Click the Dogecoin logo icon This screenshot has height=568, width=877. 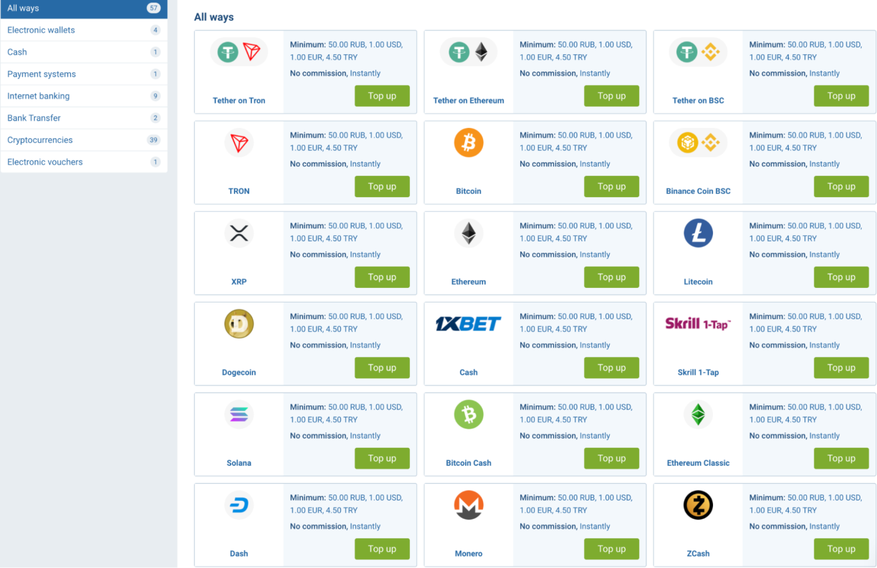239,324
